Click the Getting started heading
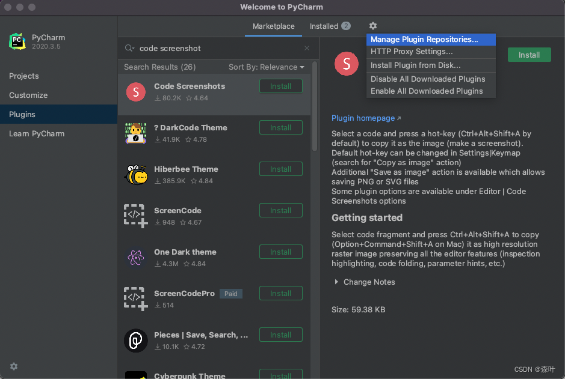 point(367,217)
